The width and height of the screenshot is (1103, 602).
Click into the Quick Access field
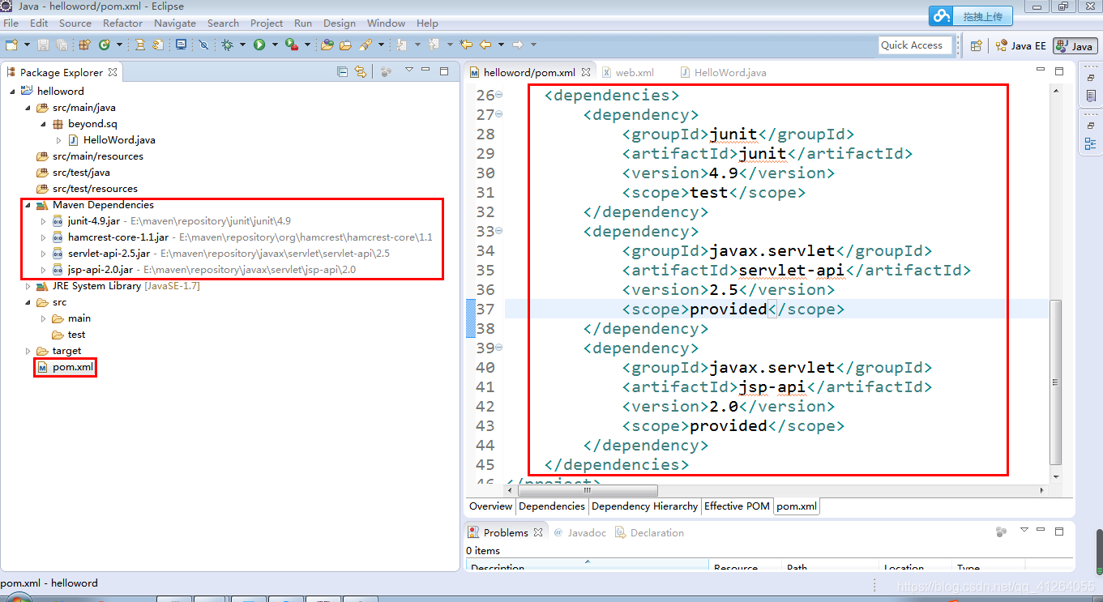(915, 45)
